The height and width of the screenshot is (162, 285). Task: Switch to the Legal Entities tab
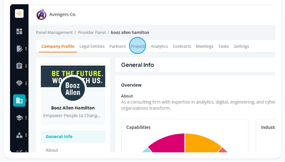pos(92,46)
